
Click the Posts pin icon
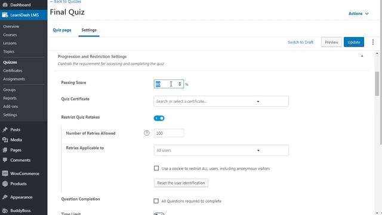tap(5, 130)
